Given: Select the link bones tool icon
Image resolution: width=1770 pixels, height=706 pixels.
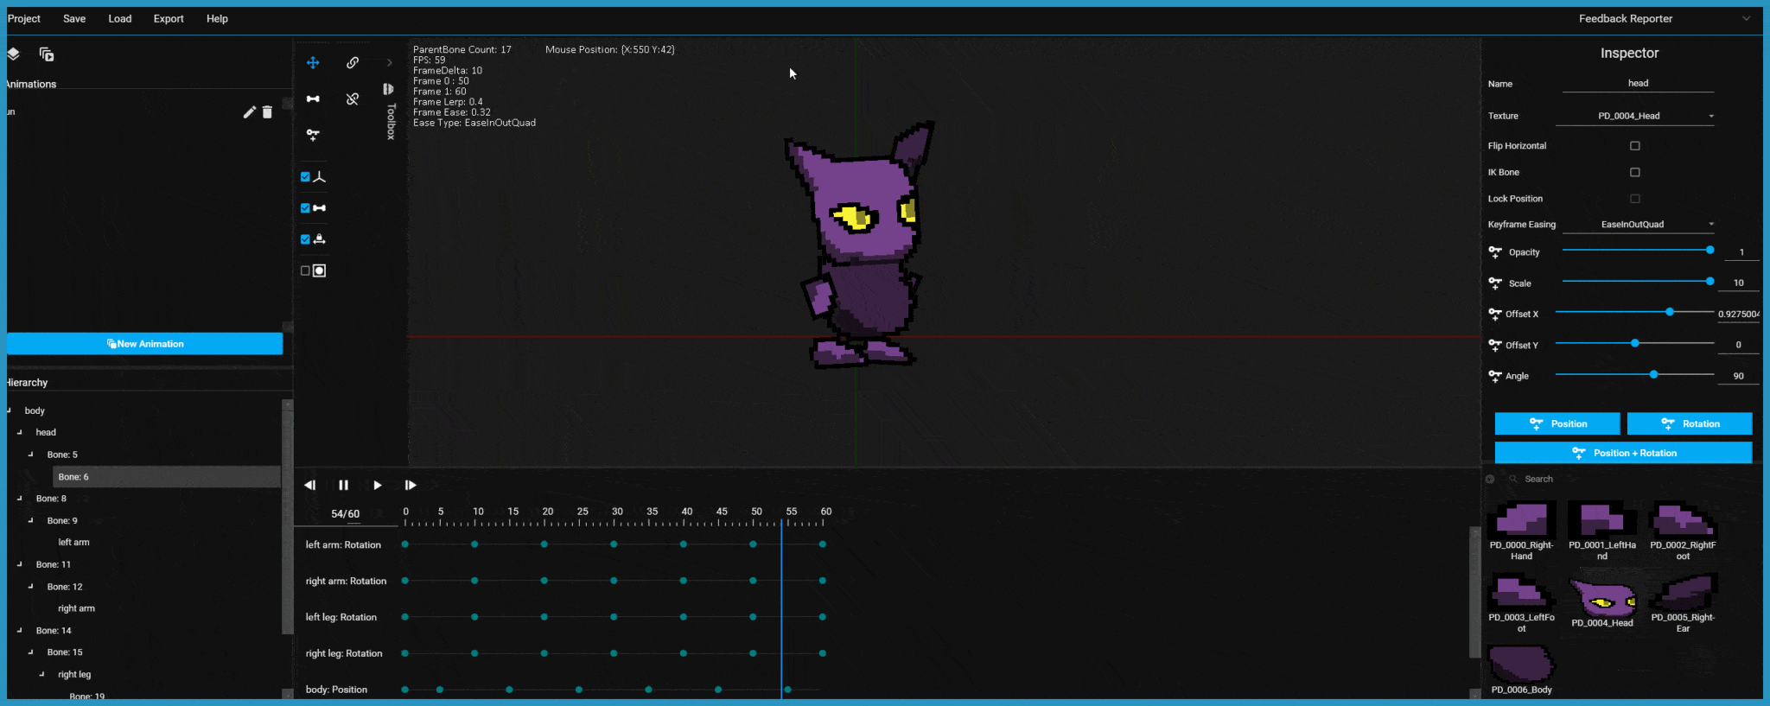Looking at the screenshot, I should [x=353, y=63].
